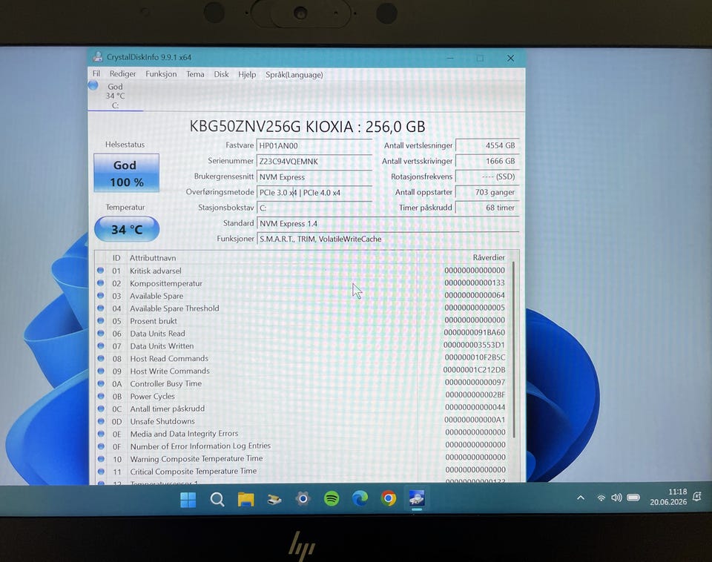Image resolution: width=712 pixels, height=562 pixels.
Task: Select Critical Composite Temperature Time row
Action: coord(302,472)
